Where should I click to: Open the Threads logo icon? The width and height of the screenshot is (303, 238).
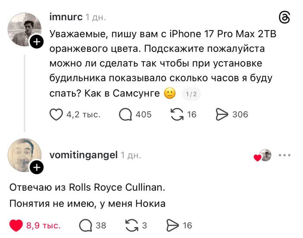click(284, 17)
